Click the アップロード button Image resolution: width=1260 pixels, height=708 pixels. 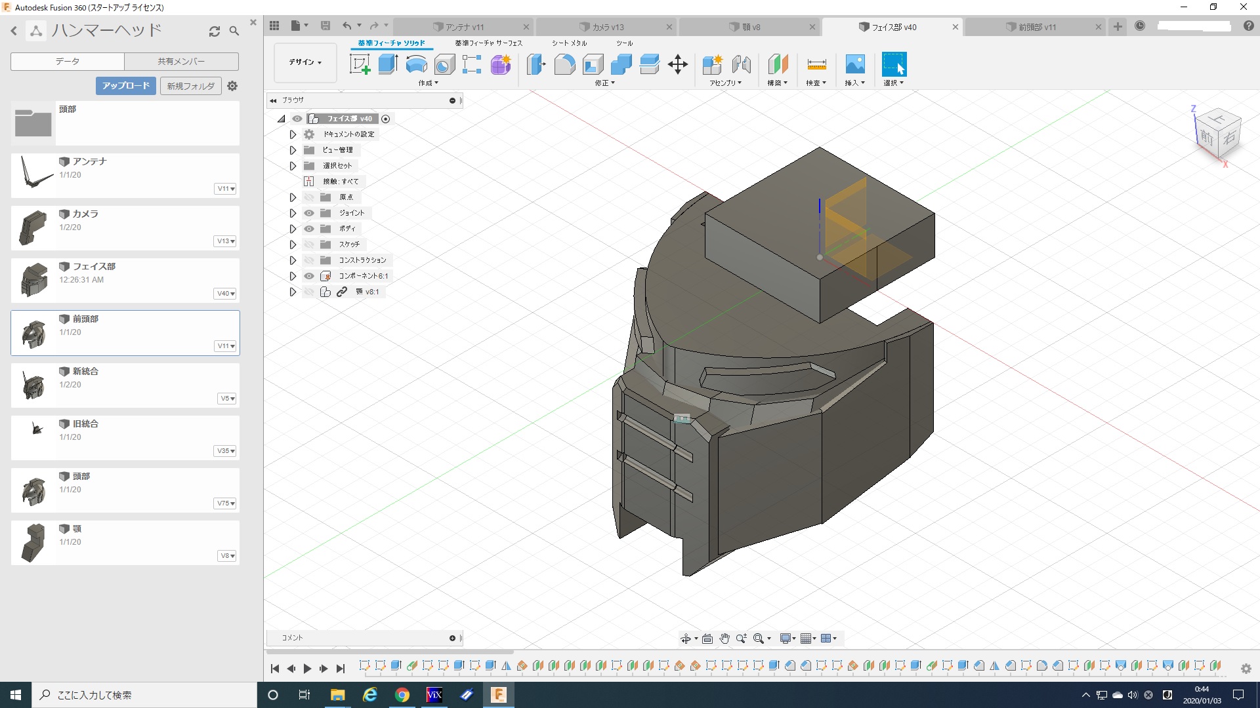pos(126,86)
